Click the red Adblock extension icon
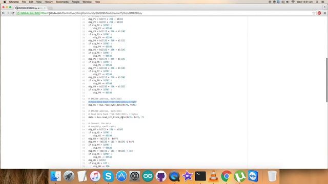 pyautogui.click(x=319, y=13)
